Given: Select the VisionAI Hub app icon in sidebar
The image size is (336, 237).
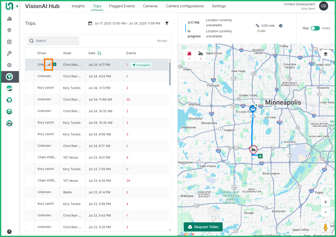Looking at the screenshot, I should tap(9, 77).
